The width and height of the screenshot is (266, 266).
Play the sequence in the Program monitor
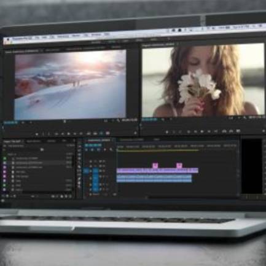(202, 131)
